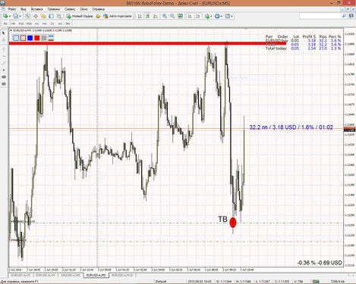Viewport: 356px width, 284px height.
Task: Expand the periods clock dropdown
Action: [222, 17]
